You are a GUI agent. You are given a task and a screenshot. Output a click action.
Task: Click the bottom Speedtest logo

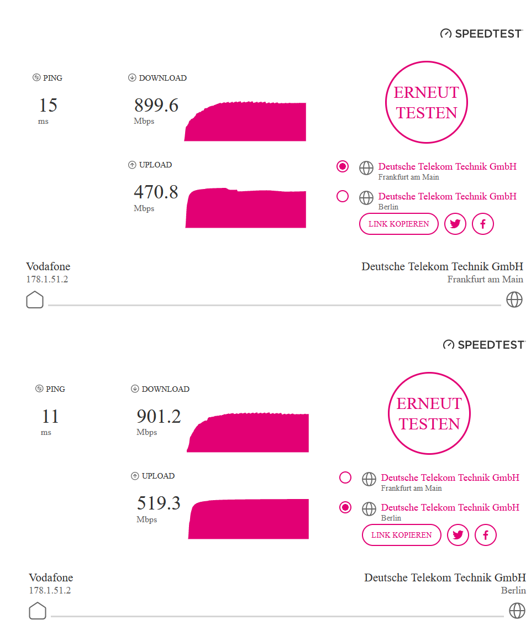pyautogui.click(x=484, y=345)
